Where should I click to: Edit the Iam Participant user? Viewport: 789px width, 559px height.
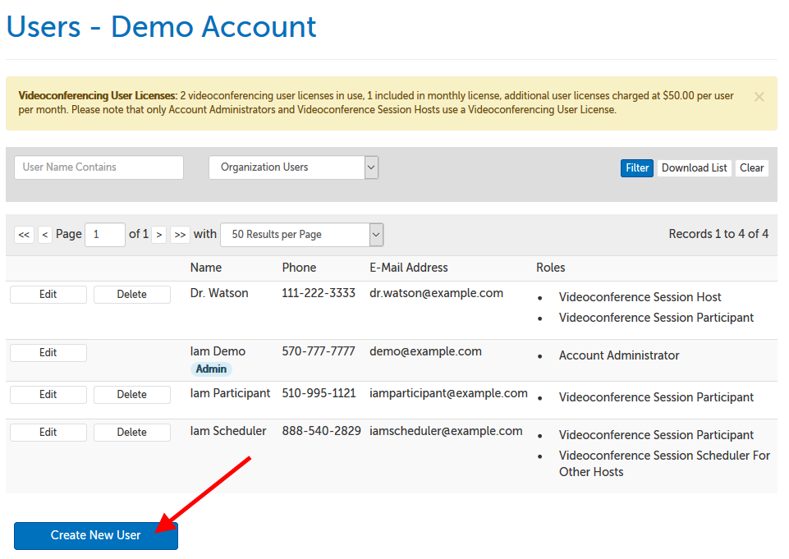[48, 395]
